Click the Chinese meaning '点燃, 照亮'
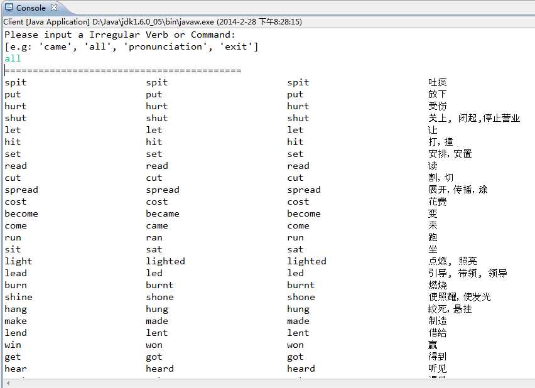Image resolution: width=535 pixels, height=388 pixels. (x=453, y=261)
